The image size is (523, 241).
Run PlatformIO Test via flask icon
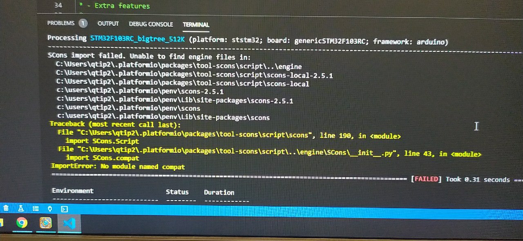(20, 208)
